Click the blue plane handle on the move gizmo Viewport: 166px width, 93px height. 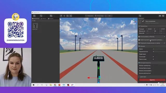point(99,77)
